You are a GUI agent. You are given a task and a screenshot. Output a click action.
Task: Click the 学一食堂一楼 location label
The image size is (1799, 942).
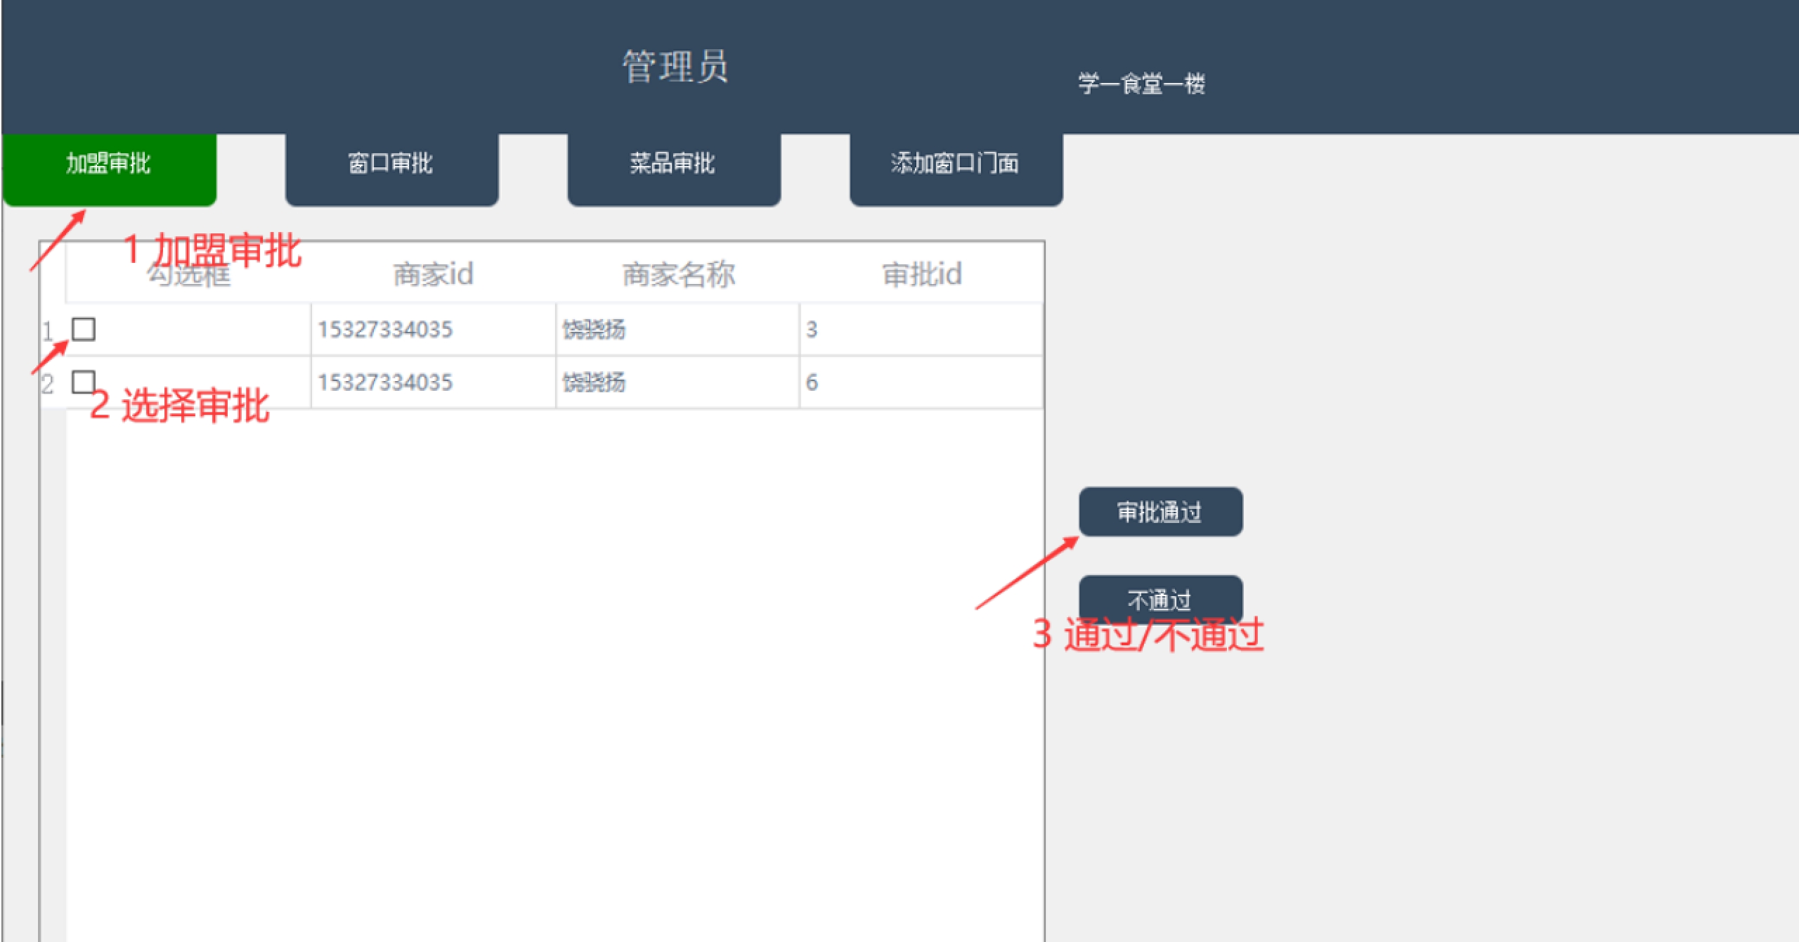click(1141, 84)
